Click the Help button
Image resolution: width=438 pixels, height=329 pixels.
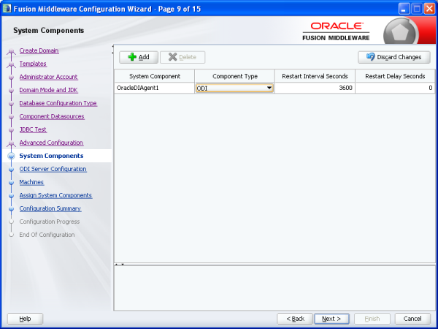click(x=25, y=319)
